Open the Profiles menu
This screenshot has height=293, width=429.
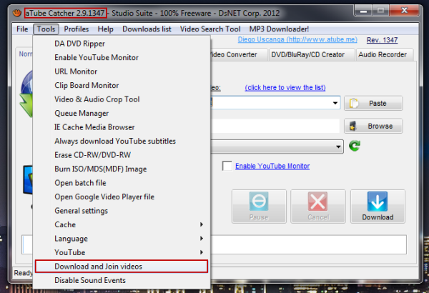pos(77,29)
